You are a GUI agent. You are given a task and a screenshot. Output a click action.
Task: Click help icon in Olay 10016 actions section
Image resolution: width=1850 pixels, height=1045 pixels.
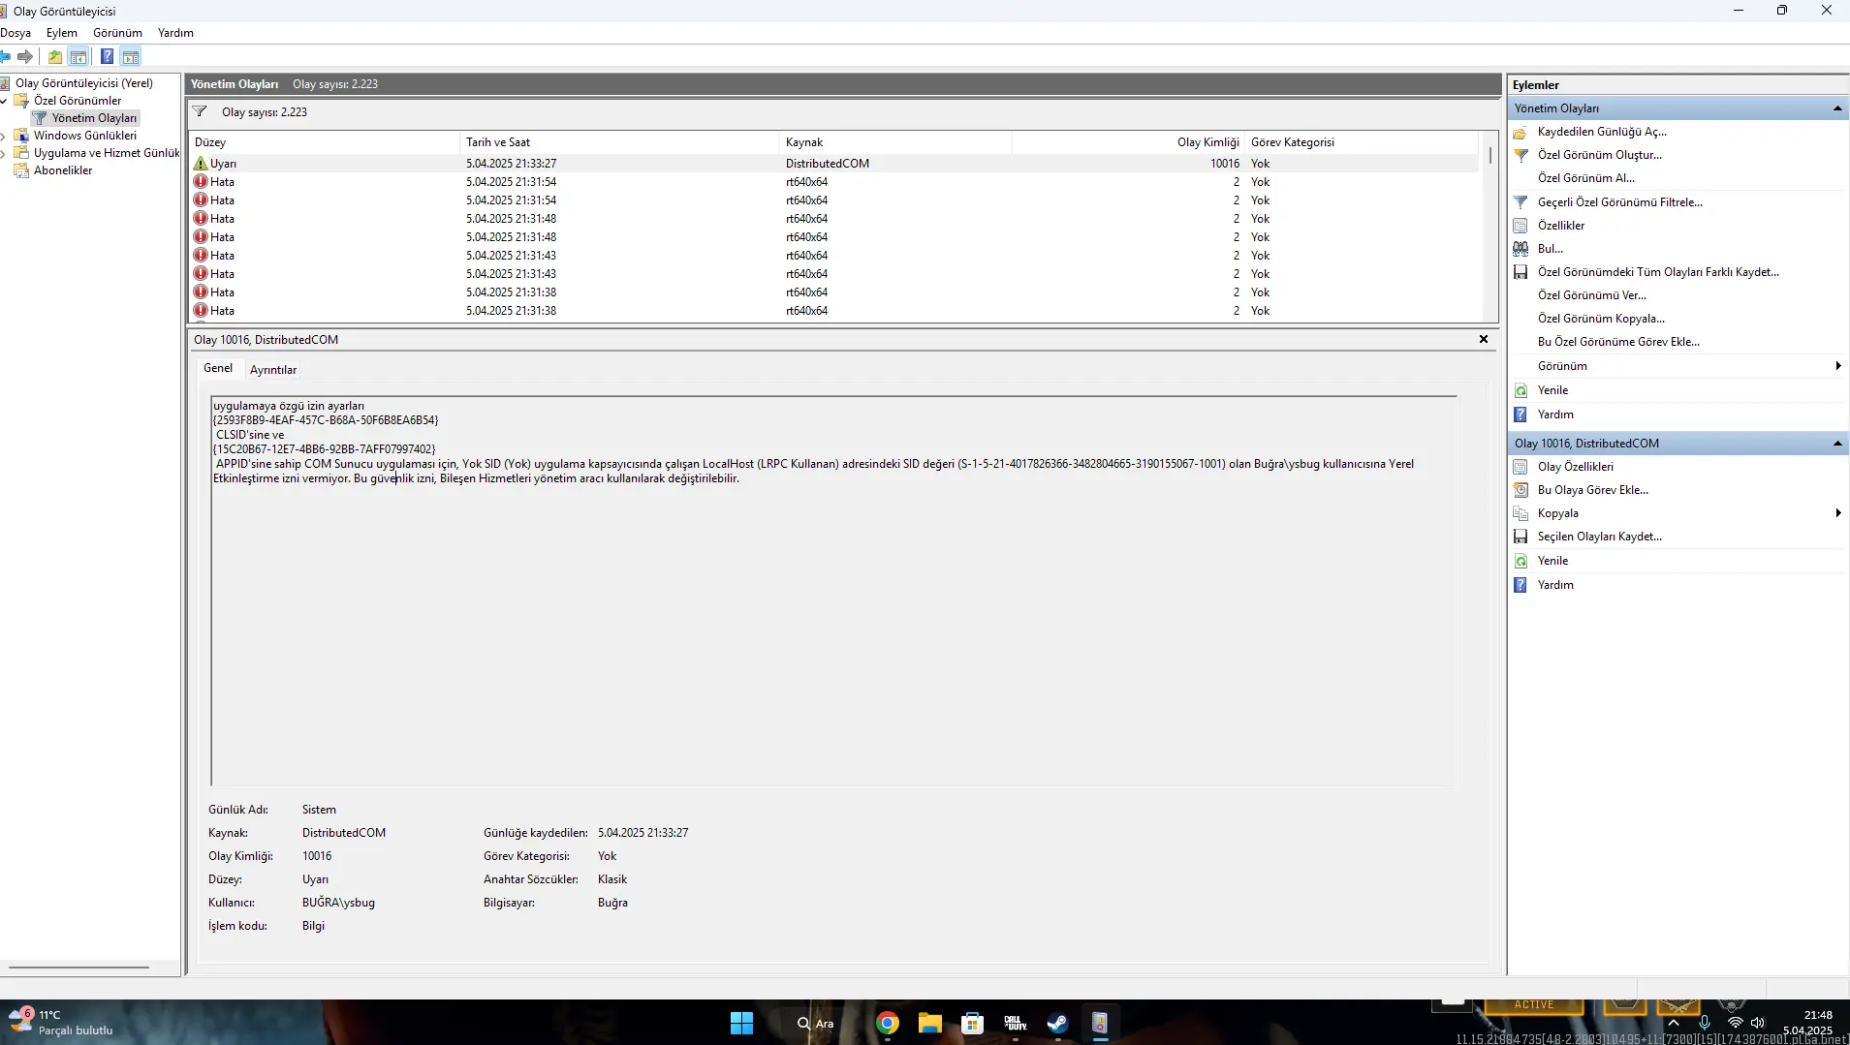click(1521, 585)
